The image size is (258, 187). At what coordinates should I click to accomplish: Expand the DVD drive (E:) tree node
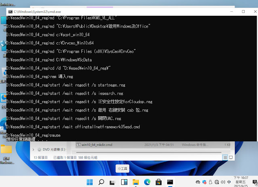pos(34,150)
